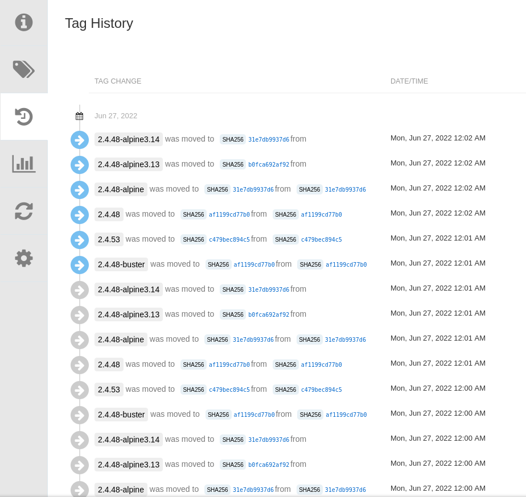The image size is (526, 497).
Task: Select the 2.4.53 tag label
Action: [x=109, y=239]
